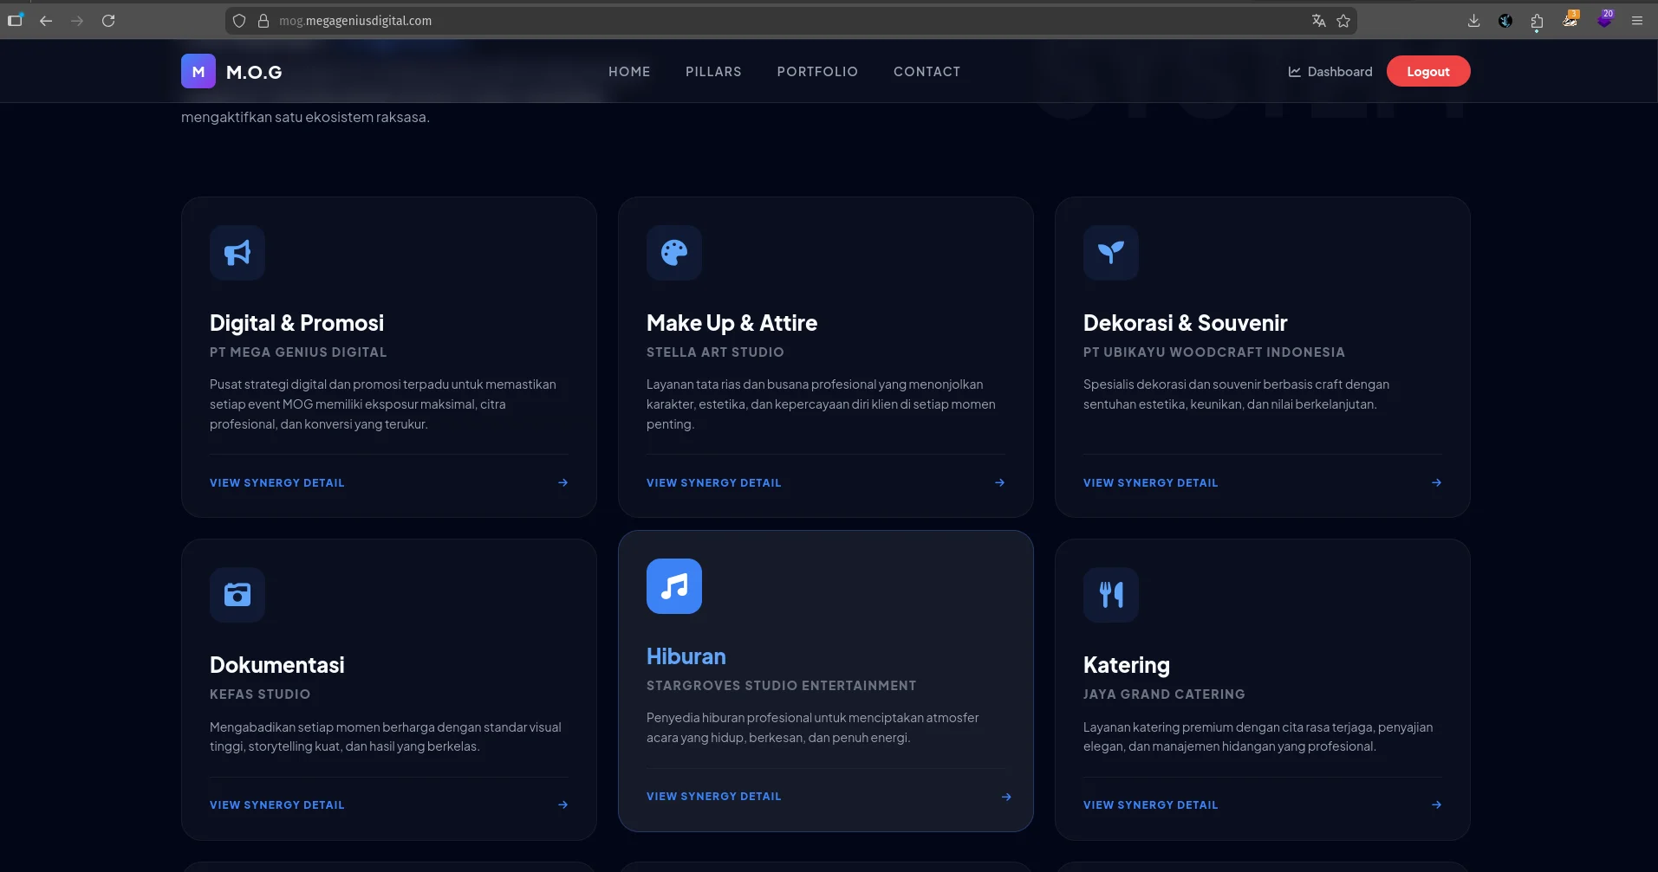View synergy detail for Hiburan
Viewport: 1658px width, 872px height.
[x=713, y=797]
